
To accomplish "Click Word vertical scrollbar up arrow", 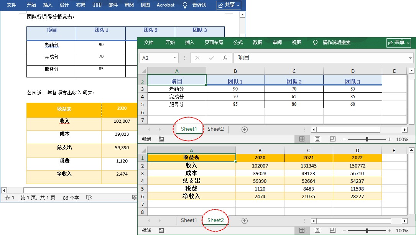I will [x=242, y=15].
